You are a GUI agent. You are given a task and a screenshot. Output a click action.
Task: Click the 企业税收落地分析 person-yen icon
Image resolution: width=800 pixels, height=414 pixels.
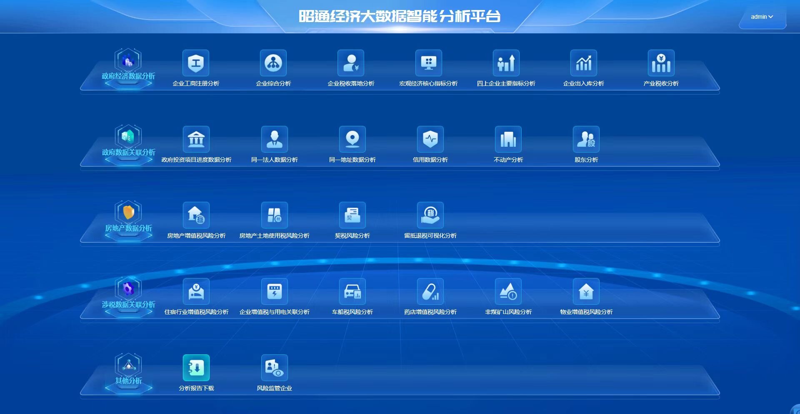[x=351, y=63]
